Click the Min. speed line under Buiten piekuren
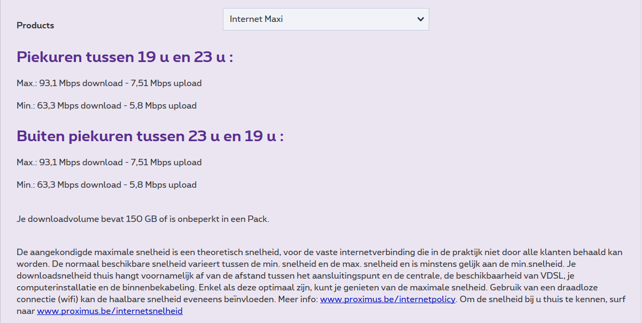 pyautogui.click(x=106, y=185)
